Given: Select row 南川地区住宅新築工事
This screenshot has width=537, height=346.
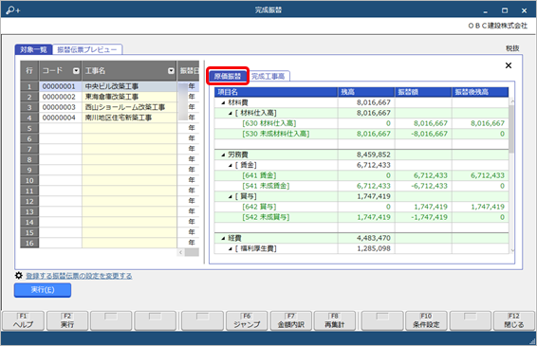Looking at the screenshot, I should pyautogui.click(x=129, y=118).
